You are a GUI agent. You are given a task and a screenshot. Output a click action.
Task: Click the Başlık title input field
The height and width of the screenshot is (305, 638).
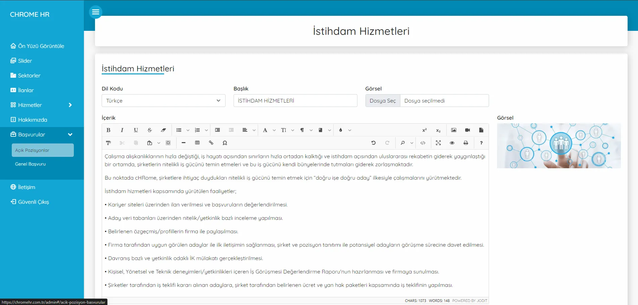point(295,101)
